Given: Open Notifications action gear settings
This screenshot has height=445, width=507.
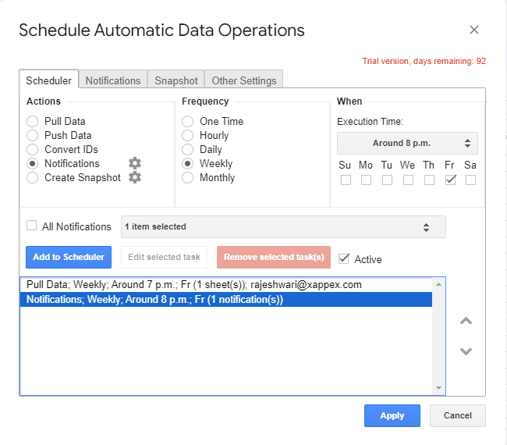Looking at the screenshot, I should click(135, 163).
